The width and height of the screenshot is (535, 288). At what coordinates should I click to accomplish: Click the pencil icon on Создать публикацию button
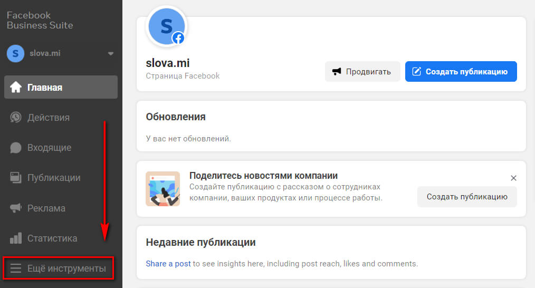click(x=417, y=71)
